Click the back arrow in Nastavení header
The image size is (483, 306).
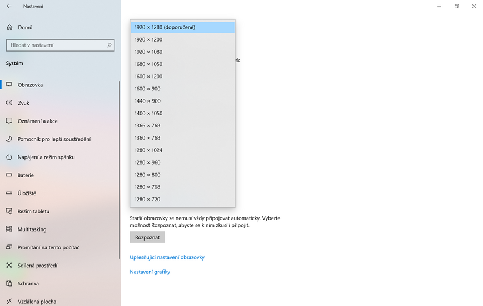coord(9,6)
